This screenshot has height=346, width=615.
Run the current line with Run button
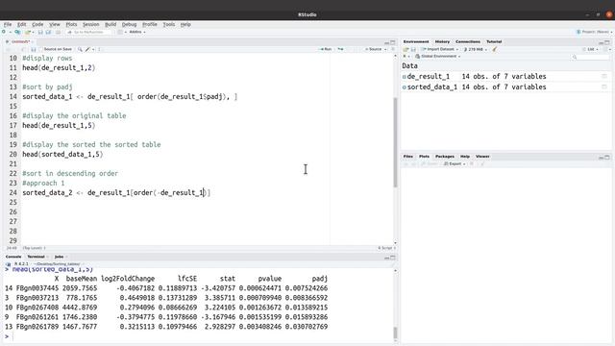(x=326, y=49)
